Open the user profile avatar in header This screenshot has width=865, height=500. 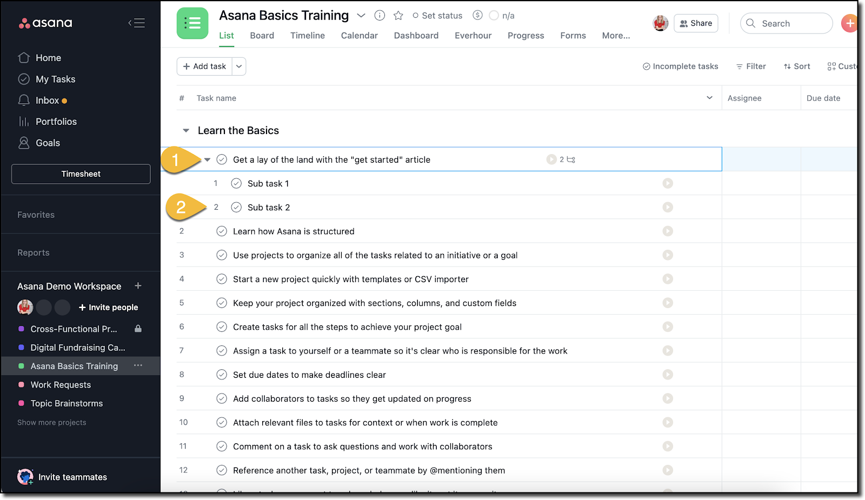pos(661,23)
